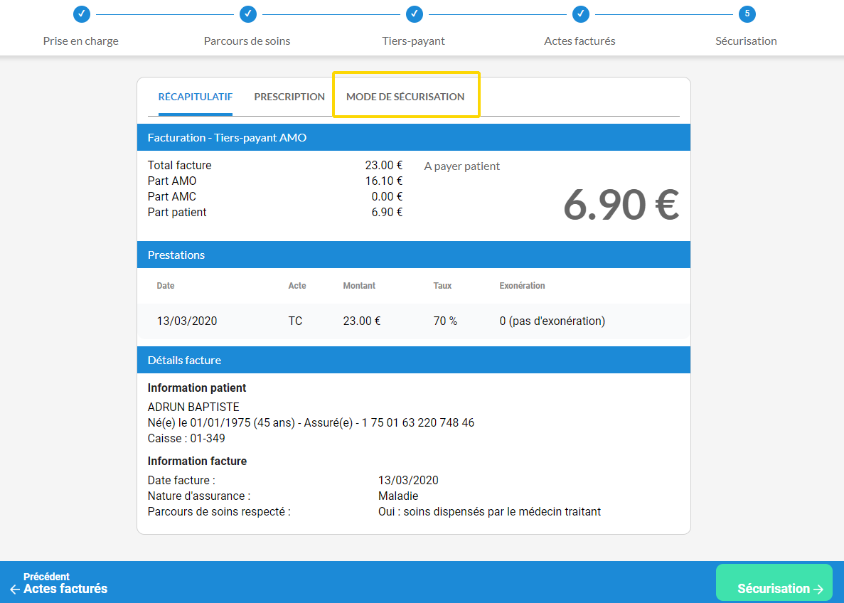Switch to the Prescription tab

click(289, 97)
